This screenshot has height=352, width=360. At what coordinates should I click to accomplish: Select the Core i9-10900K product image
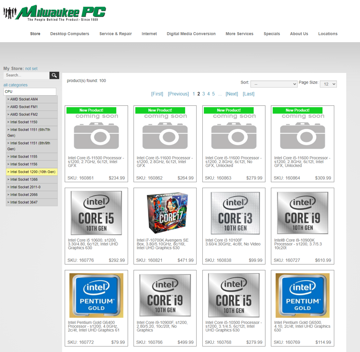click(302, 213)
